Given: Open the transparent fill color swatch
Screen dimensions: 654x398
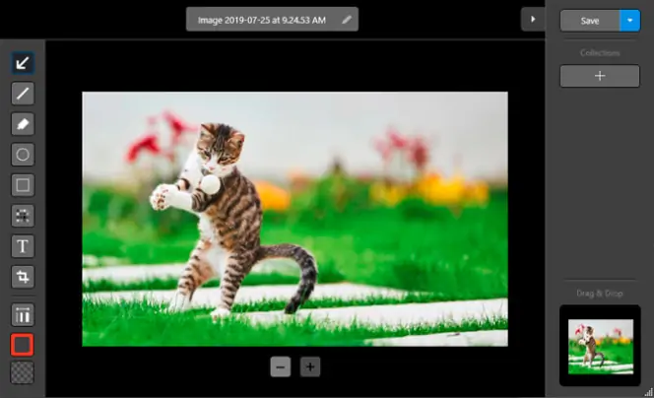Looking at the screenshot, I should pos(22,372).
